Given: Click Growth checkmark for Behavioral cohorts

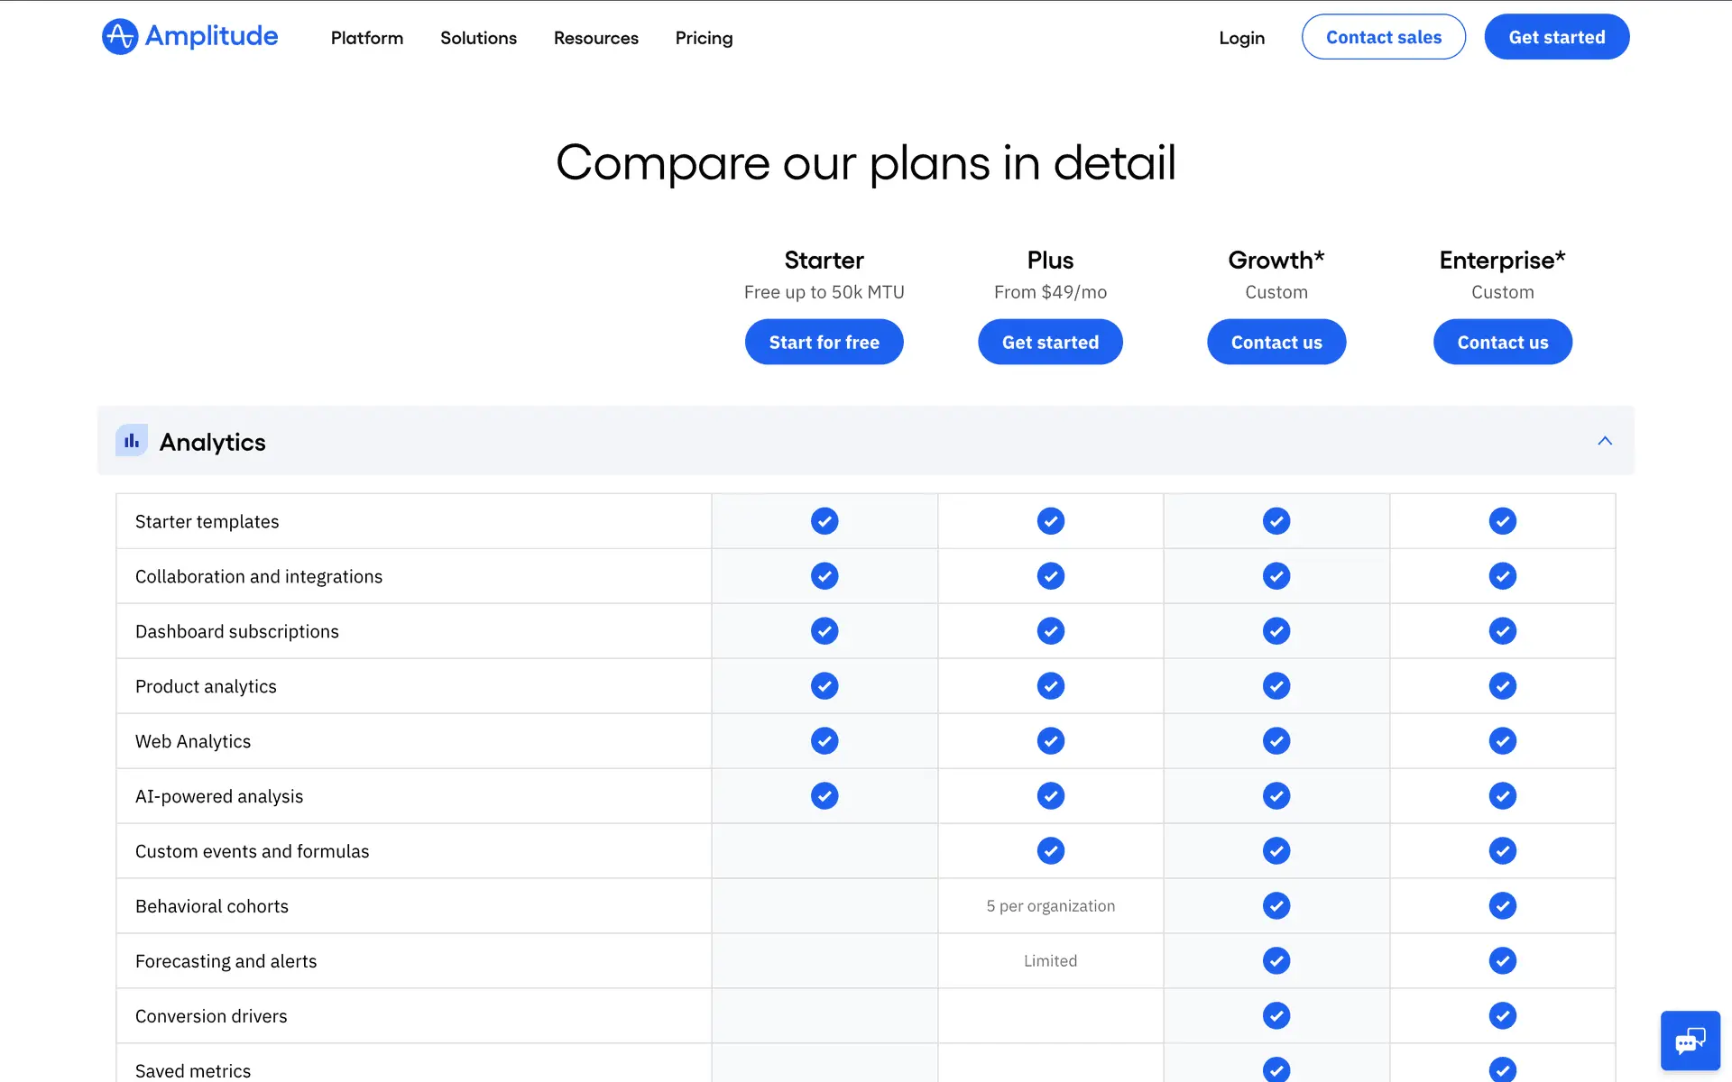Looking at the screenshot, I should click(1276, 906).
